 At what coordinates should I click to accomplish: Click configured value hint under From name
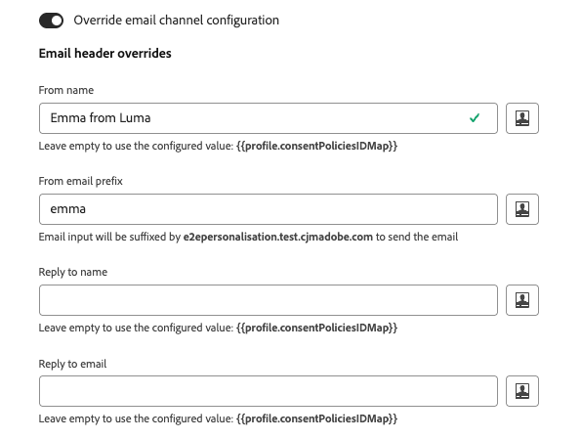(218, 146)
